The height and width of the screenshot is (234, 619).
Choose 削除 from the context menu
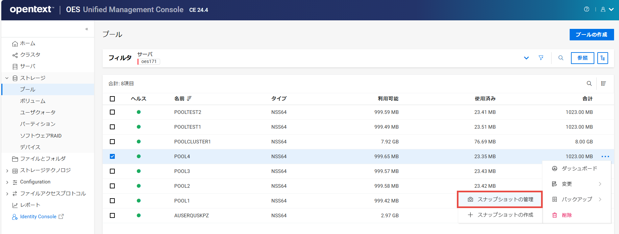click(x=566, y=215)
